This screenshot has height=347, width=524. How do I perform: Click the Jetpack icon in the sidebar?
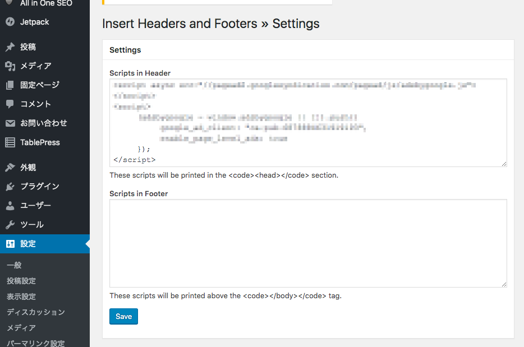tap(10, 22)
